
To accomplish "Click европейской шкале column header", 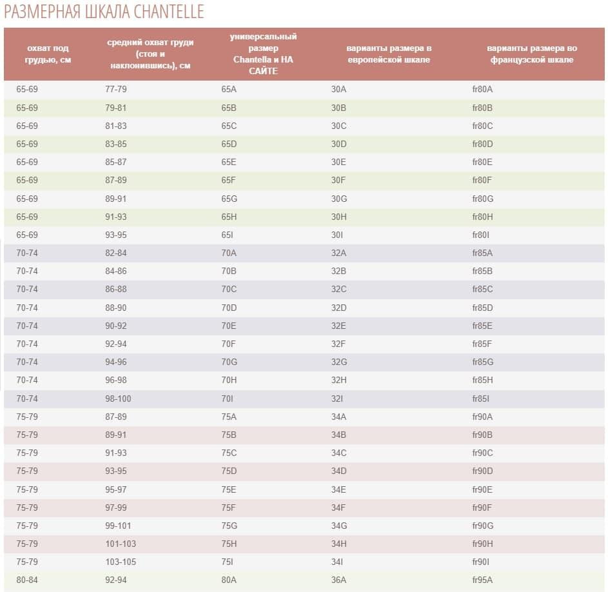I will click(389, 54).
